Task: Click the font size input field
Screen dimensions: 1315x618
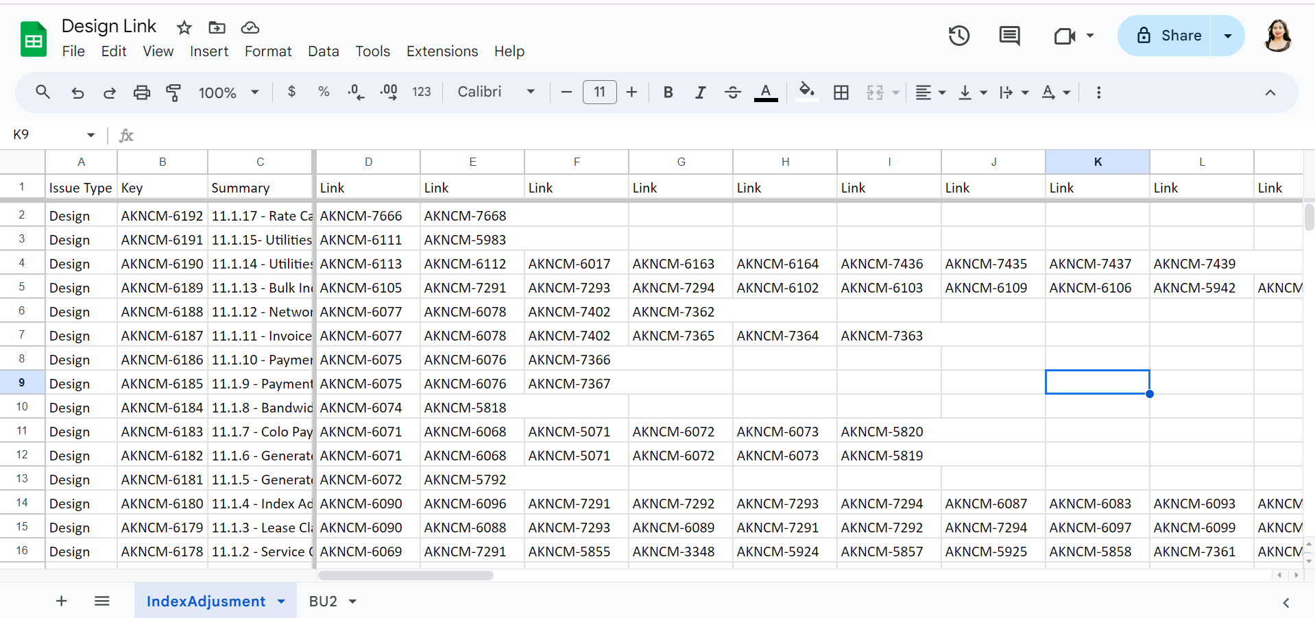Action: pos(600,92)
